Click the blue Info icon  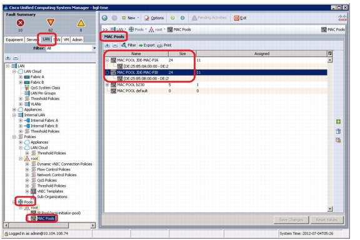click(182, 17)
